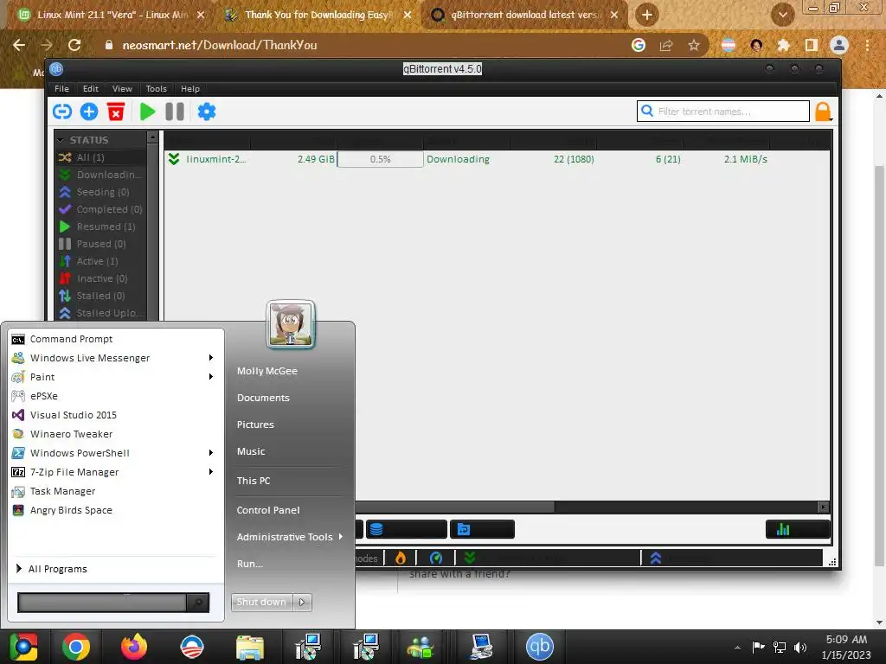
Task: Open Firefox from the taskbar
Action: 134,647
